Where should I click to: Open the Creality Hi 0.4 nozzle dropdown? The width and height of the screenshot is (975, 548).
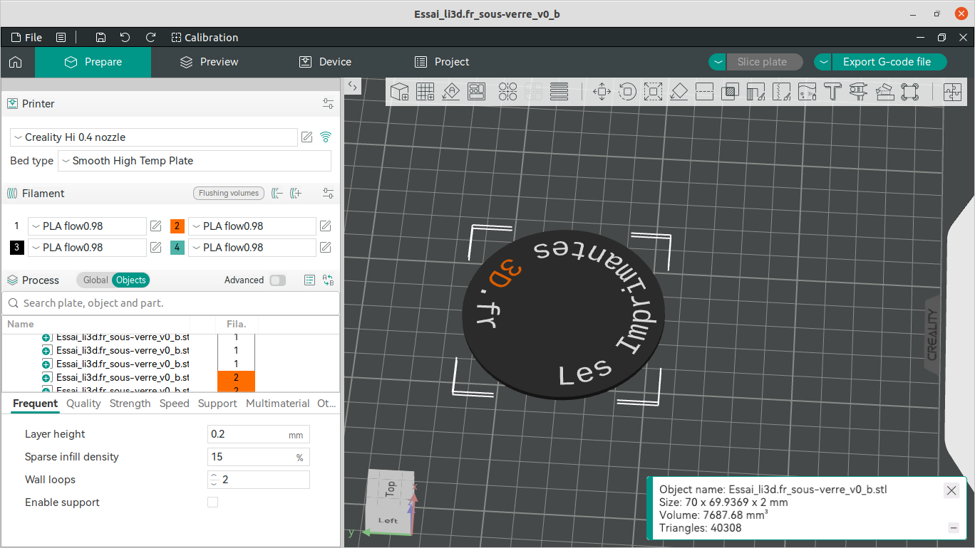(x=154, y=137)
